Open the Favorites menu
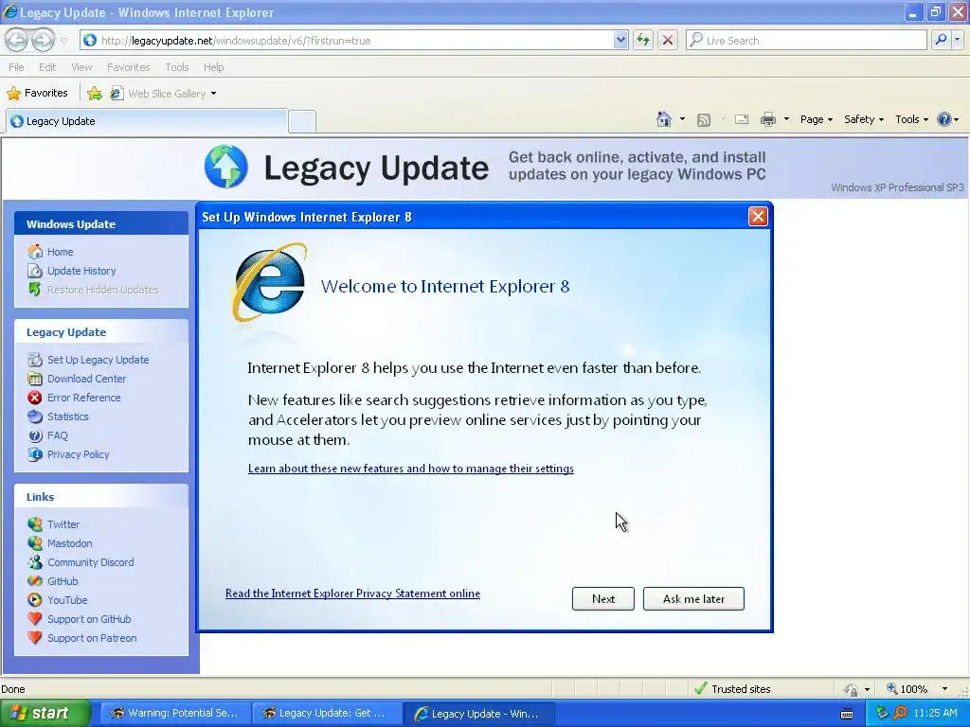 point(128,67)
